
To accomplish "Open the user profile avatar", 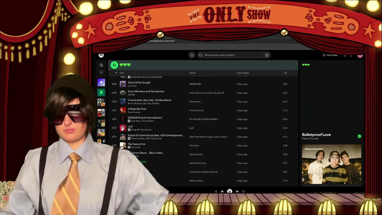I will pos(360,55).
